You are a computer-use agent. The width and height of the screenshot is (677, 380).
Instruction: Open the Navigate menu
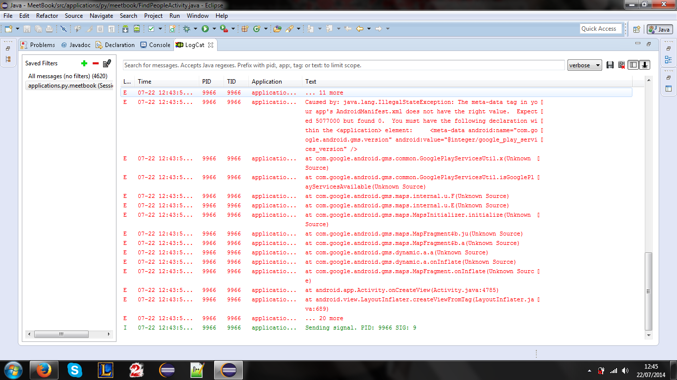(x=101, y=16)
